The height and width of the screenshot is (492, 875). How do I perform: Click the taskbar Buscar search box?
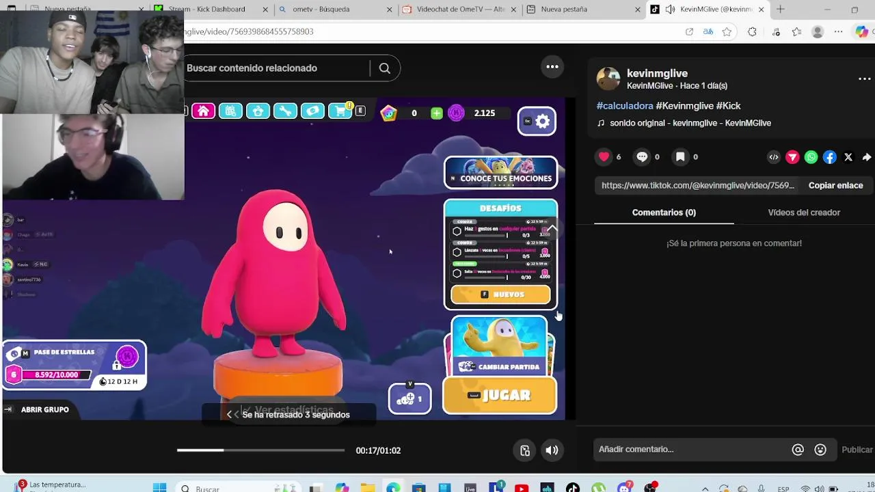[x=239, y=488]
